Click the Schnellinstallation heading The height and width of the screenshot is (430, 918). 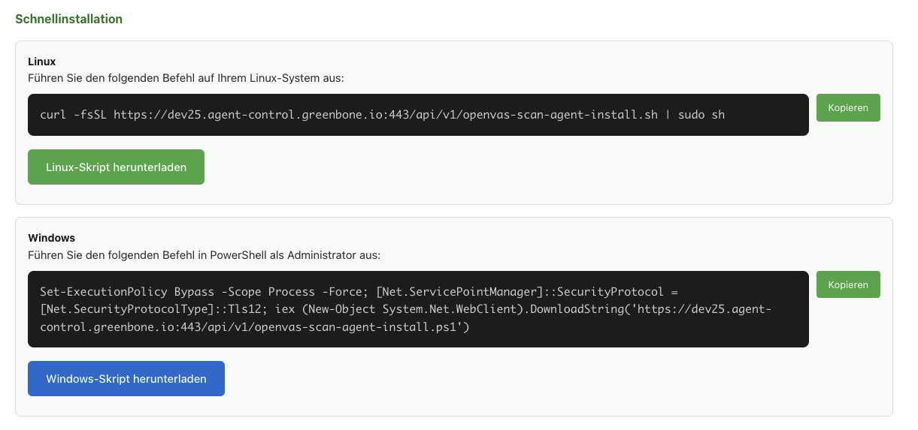click(x=68, y=20)
